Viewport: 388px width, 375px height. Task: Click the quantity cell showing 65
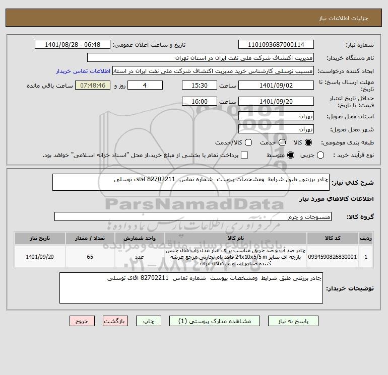click(x=90, y=257)
